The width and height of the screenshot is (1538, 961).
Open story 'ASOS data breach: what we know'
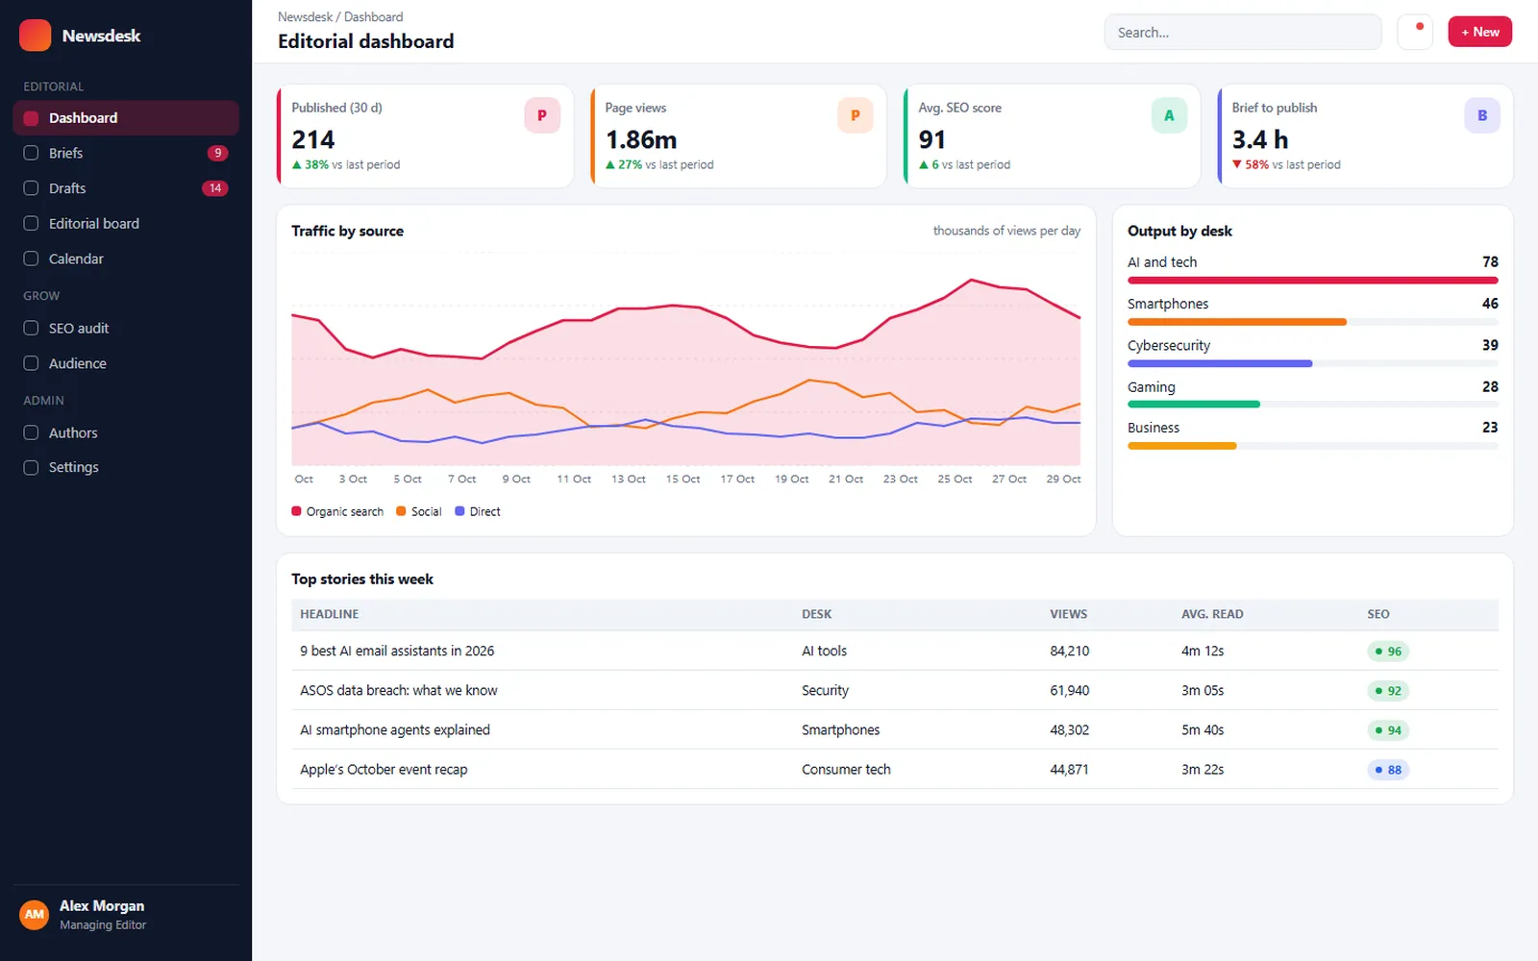[x=399, y=690]
